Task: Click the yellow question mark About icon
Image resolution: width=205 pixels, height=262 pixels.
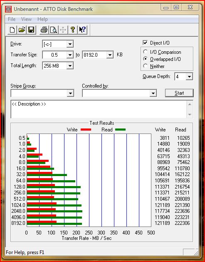Action: (73, 30)
